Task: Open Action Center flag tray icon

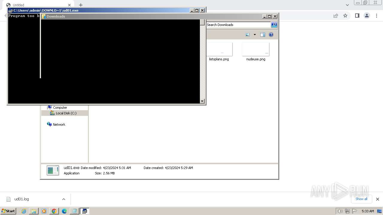Action: 355,211
